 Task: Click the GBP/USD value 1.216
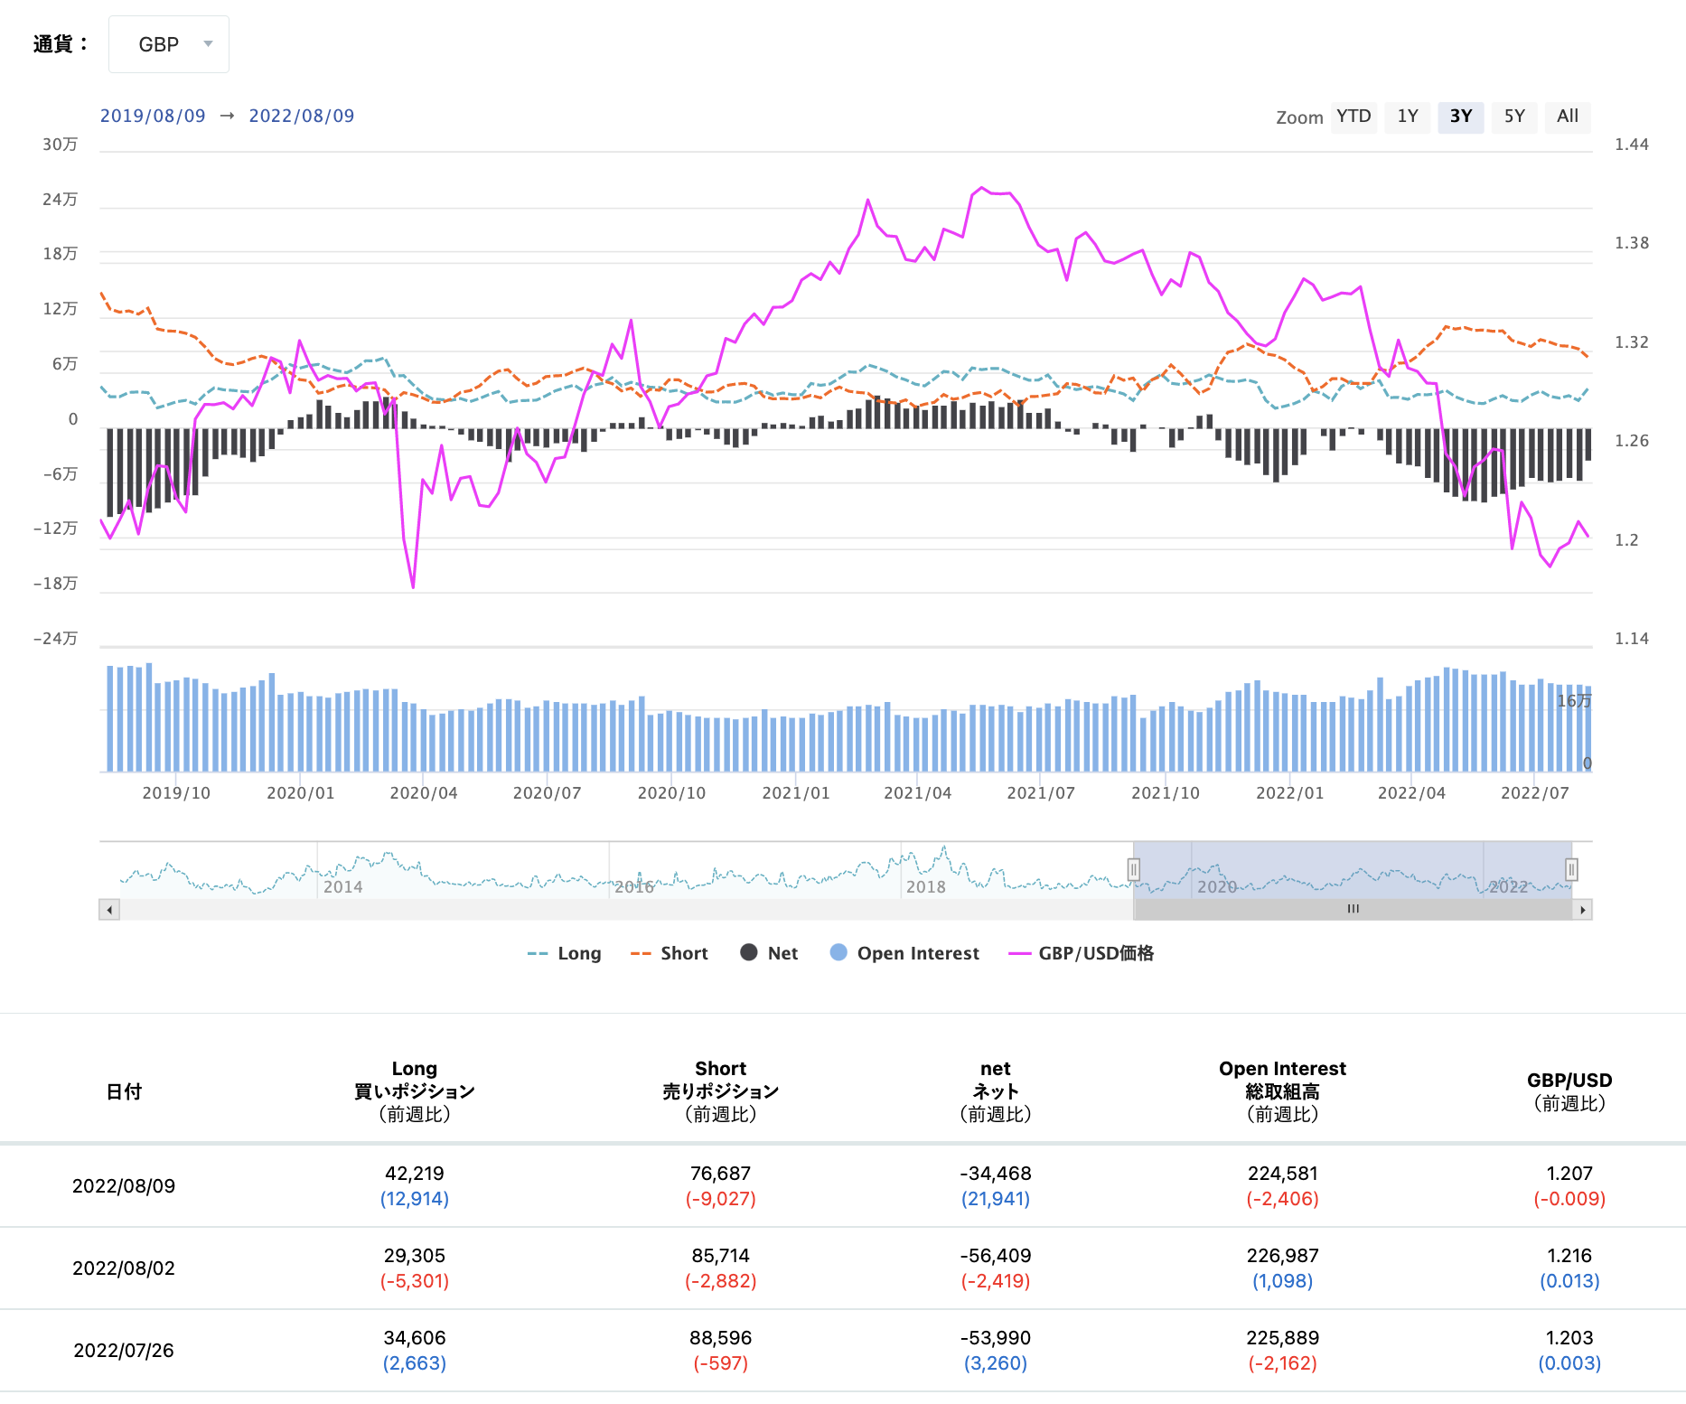click(x=1569, y=1256)
